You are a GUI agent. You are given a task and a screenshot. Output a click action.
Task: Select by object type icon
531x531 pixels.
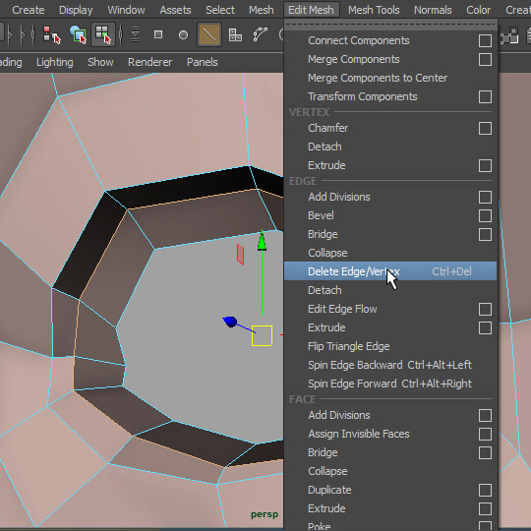(x=78, y=34)
